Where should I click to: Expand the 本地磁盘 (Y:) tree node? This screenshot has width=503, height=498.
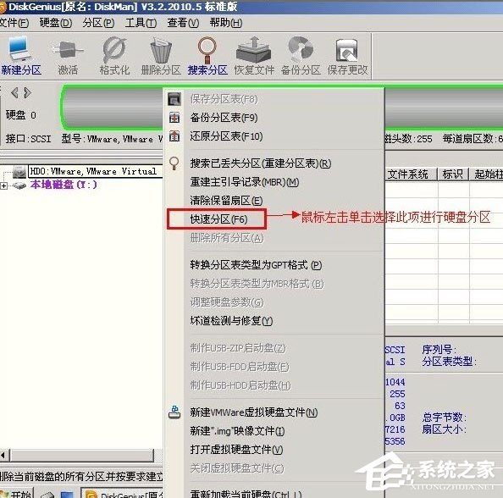tap(4, 185)
